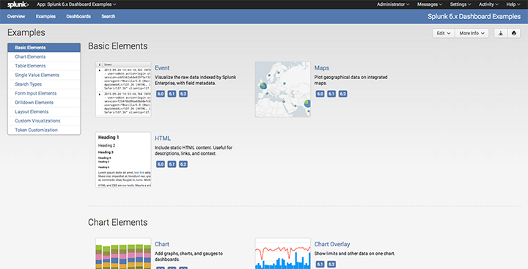Click the 6.2 version badge under HTML
The width and height of the screenshot is (528, 269).
pos(183,164)
